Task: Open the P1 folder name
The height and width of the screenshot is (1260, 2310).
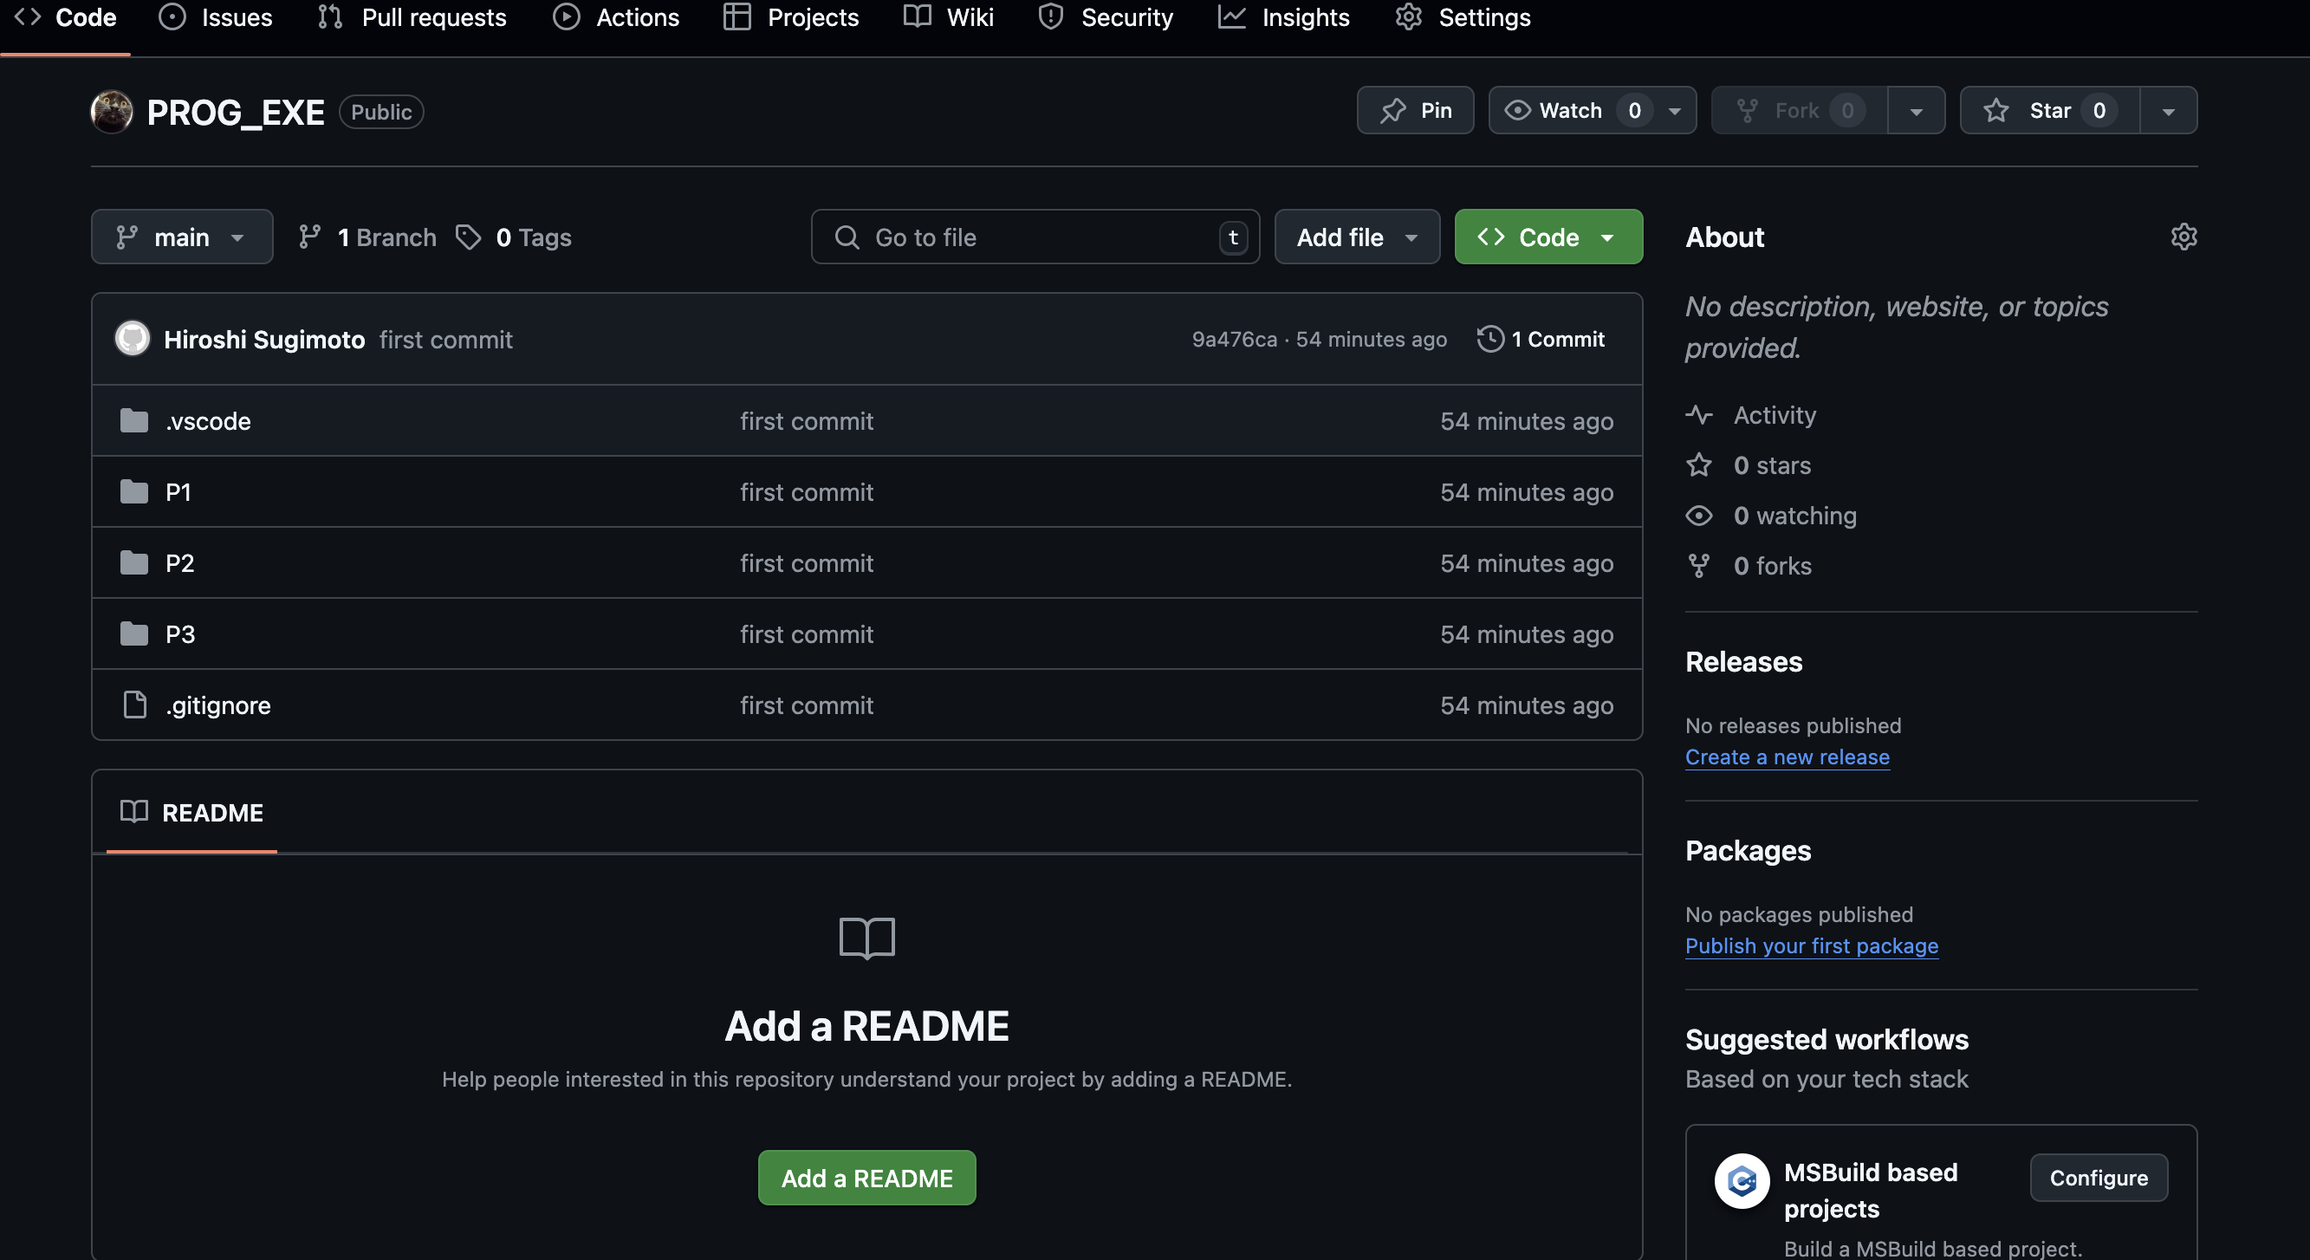Action: 178,491
